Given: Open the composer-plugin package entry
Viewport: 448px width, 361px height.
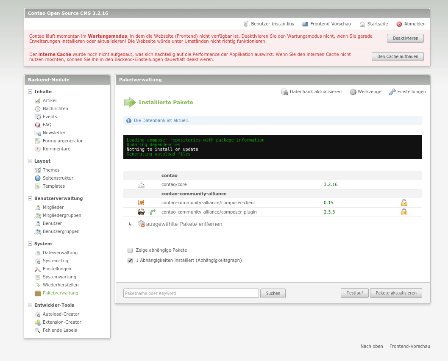Looking at the screenshot, I should [209, 212].
